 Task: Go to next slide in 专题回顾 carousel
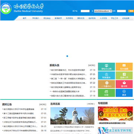[130, 114]
